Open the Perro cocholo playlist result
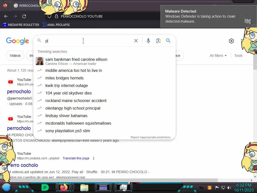Screen dimensions: 257x193 point(23,165)
